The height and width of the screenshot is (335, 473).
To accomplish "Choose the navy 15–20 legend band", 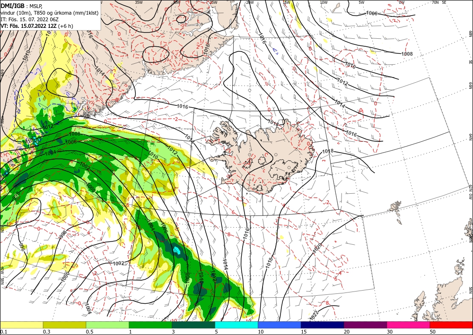I will coord(323,325).
